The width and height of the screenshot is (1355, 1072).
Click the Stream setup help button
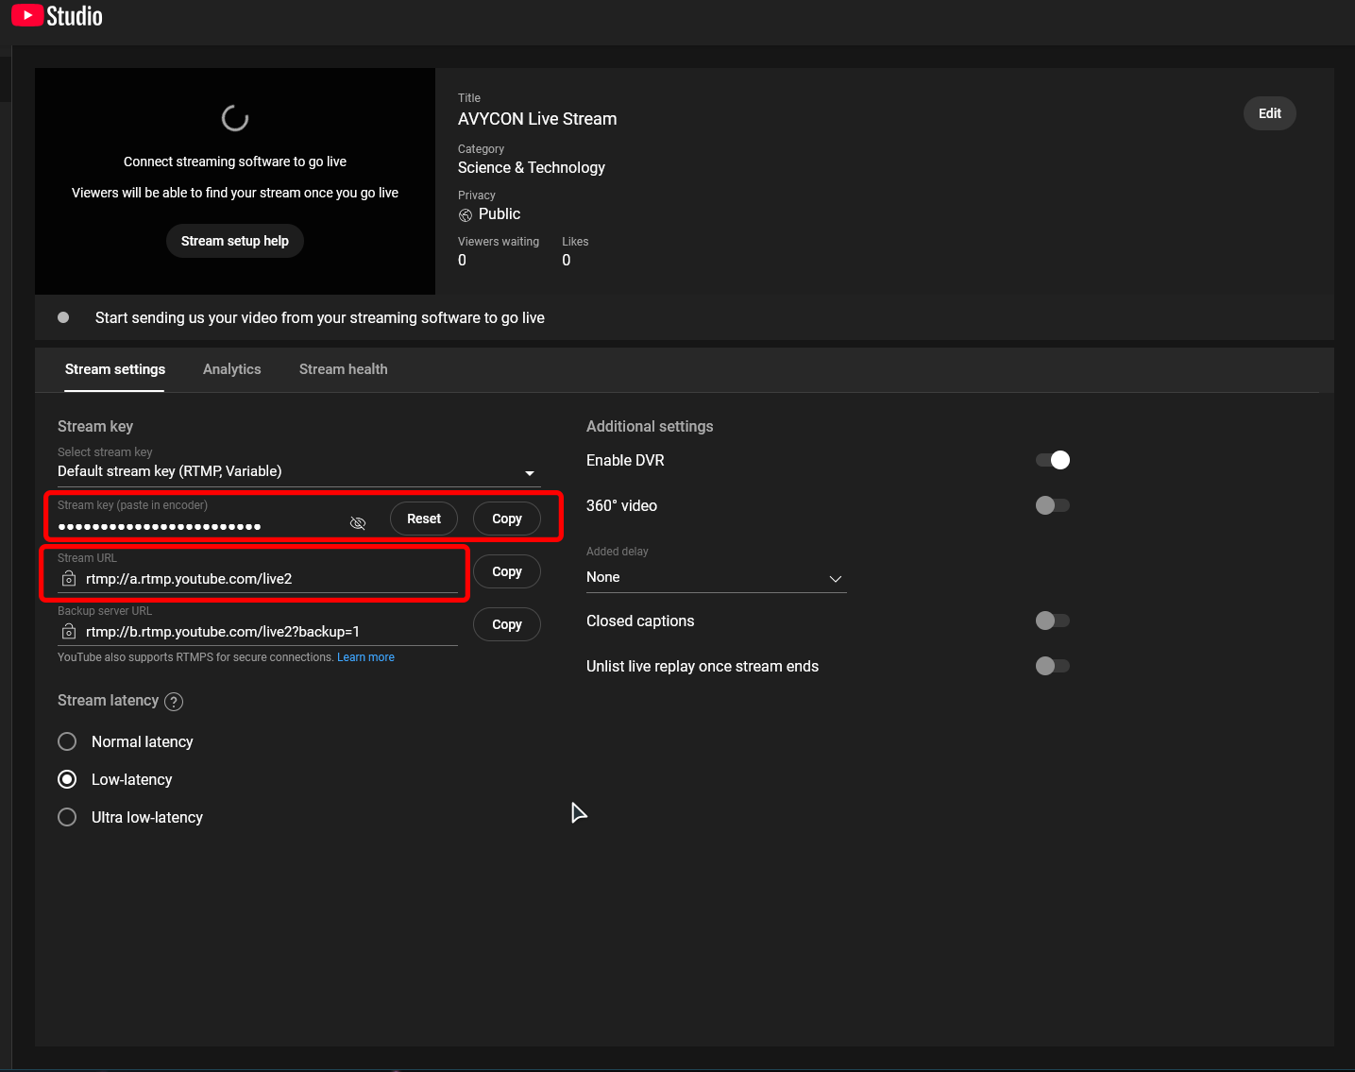click(235, 241)
